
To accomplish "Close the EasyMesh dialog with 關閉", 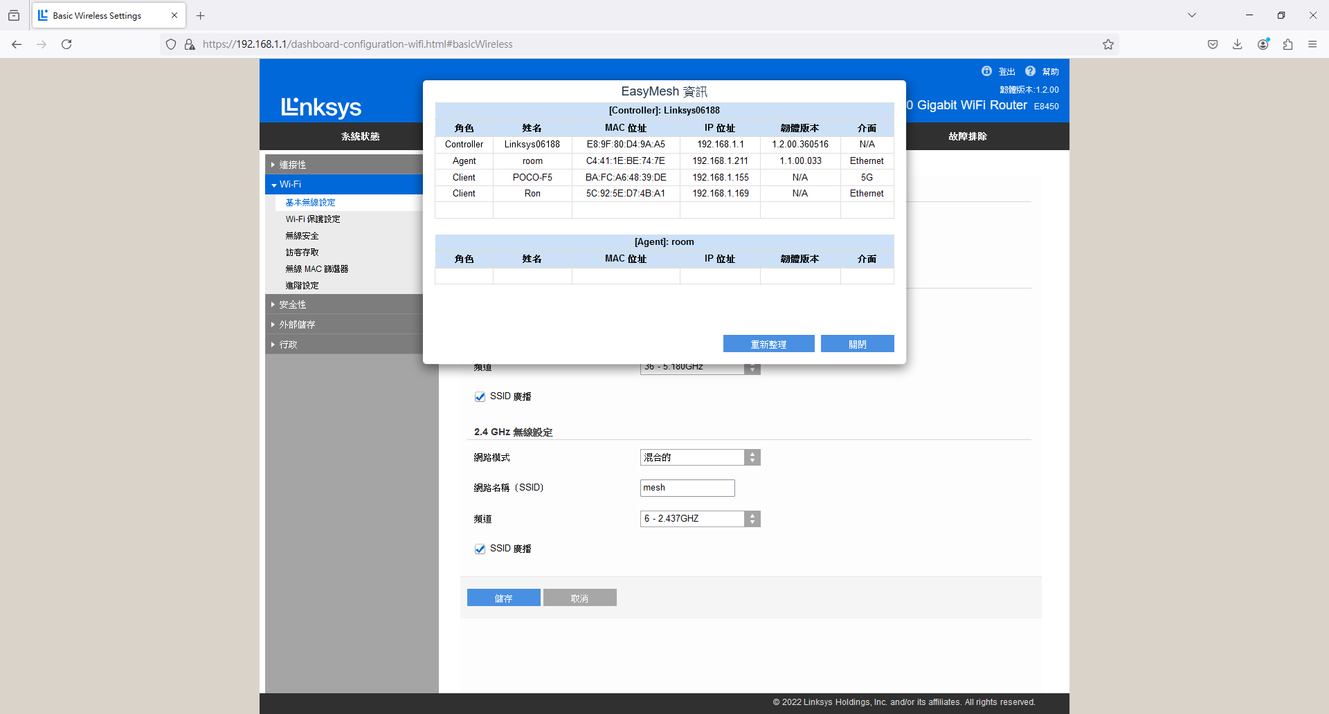I will point(857,344).
